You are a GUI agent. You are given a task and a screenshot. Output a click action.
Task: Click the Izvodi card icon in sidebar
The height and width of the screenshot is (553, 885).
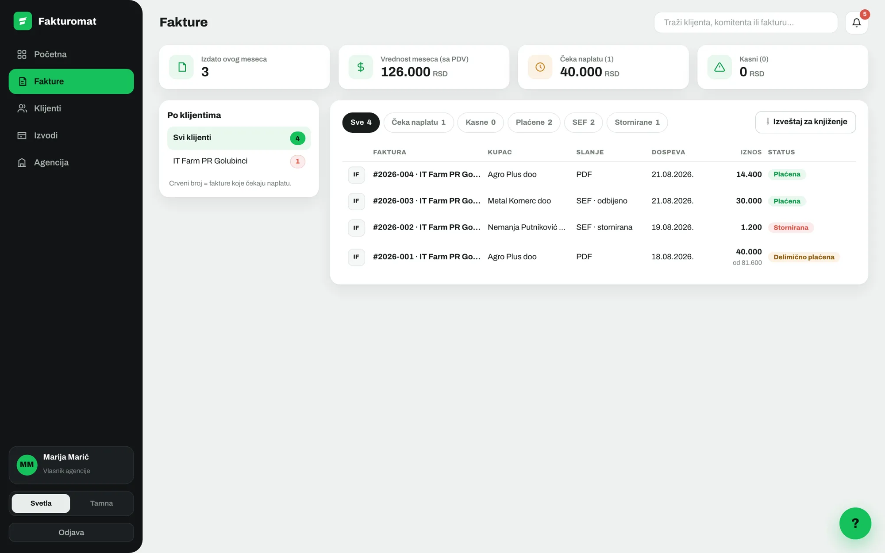click(22, 135)
